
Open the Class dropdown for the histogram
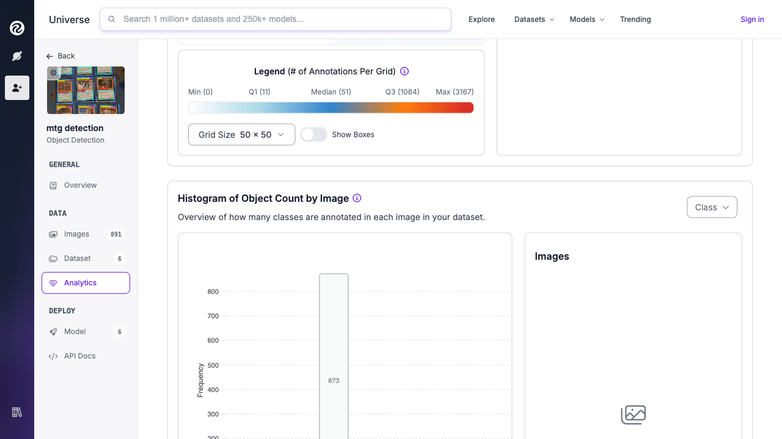point(711,207)
